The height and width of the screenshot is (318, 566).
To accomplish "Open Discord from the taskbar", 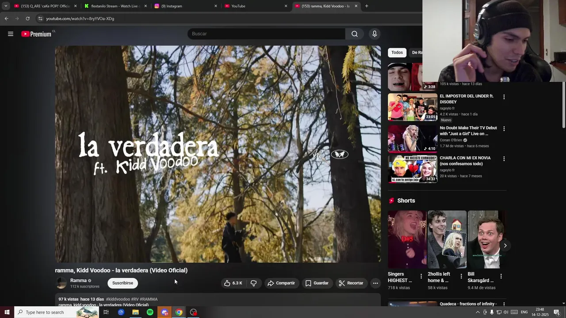I will (x=164, y=312).
